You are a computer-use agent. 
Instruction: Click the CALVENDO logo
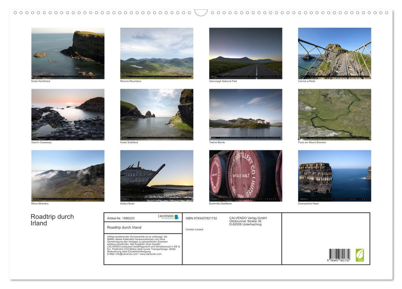167,217
